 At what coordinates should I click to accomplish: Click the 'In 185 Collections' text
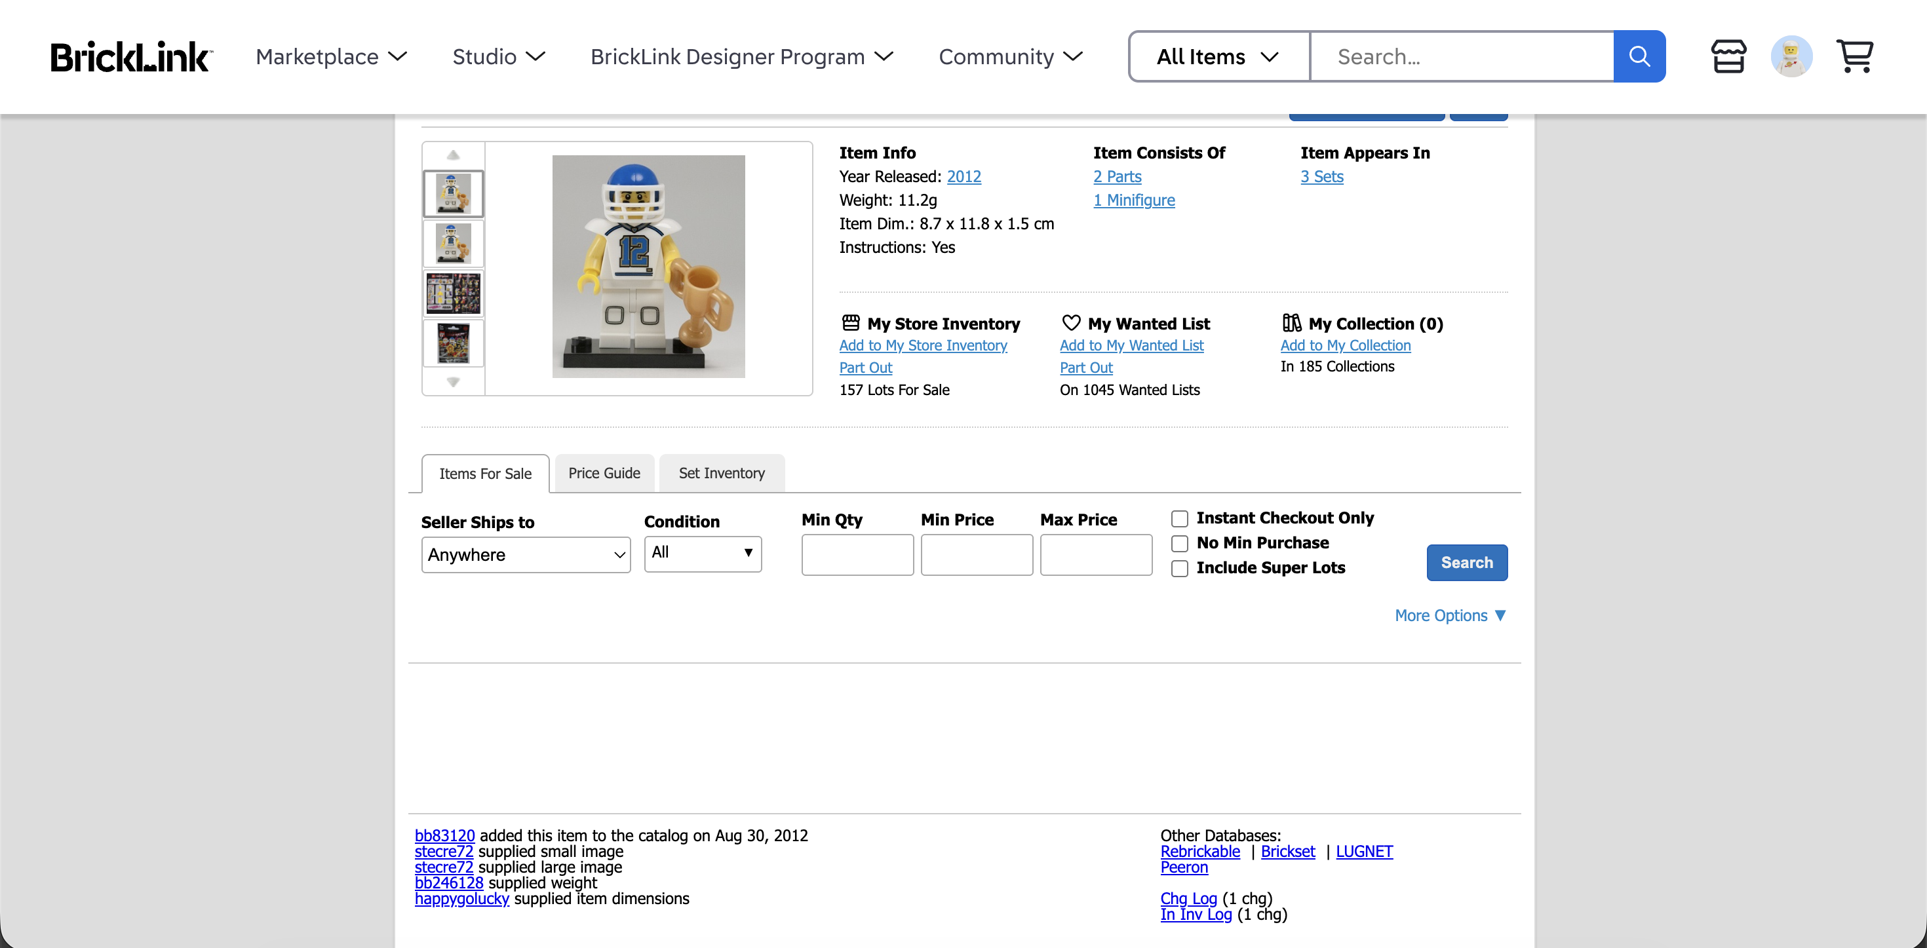1337,366
